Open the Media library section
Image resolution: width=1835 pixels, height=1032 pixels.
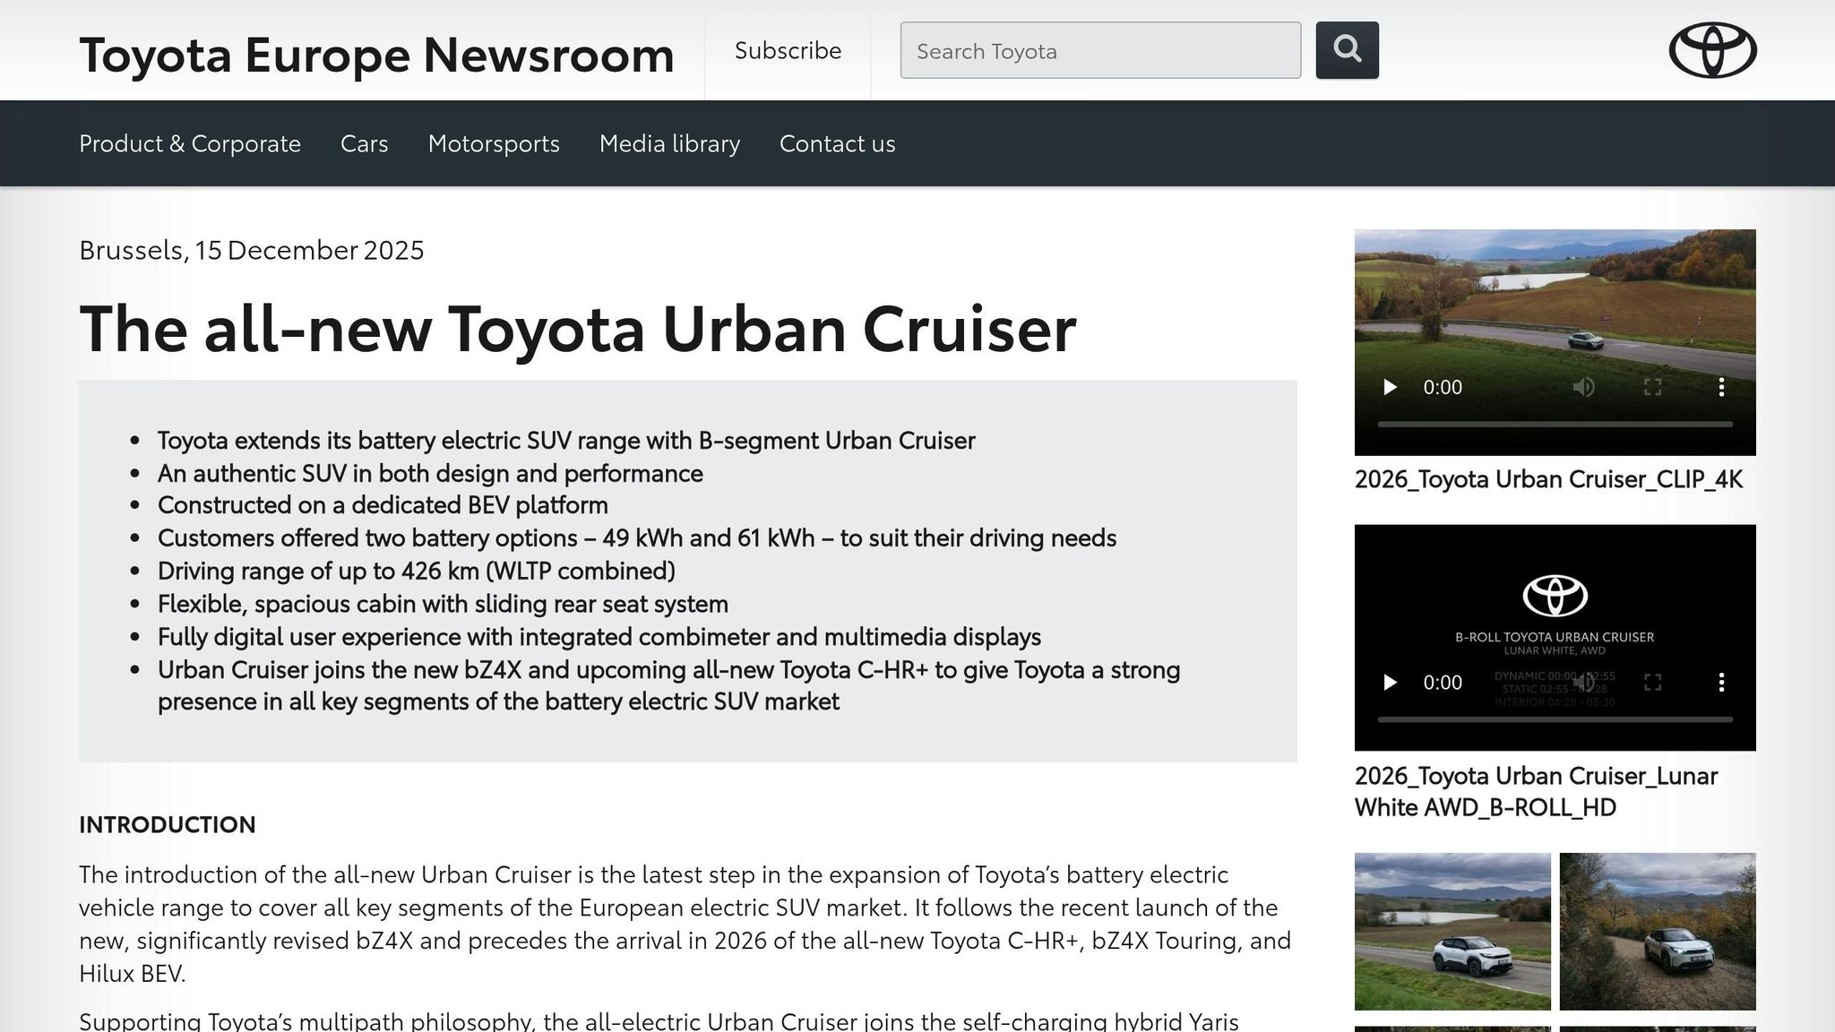(669, 143)
